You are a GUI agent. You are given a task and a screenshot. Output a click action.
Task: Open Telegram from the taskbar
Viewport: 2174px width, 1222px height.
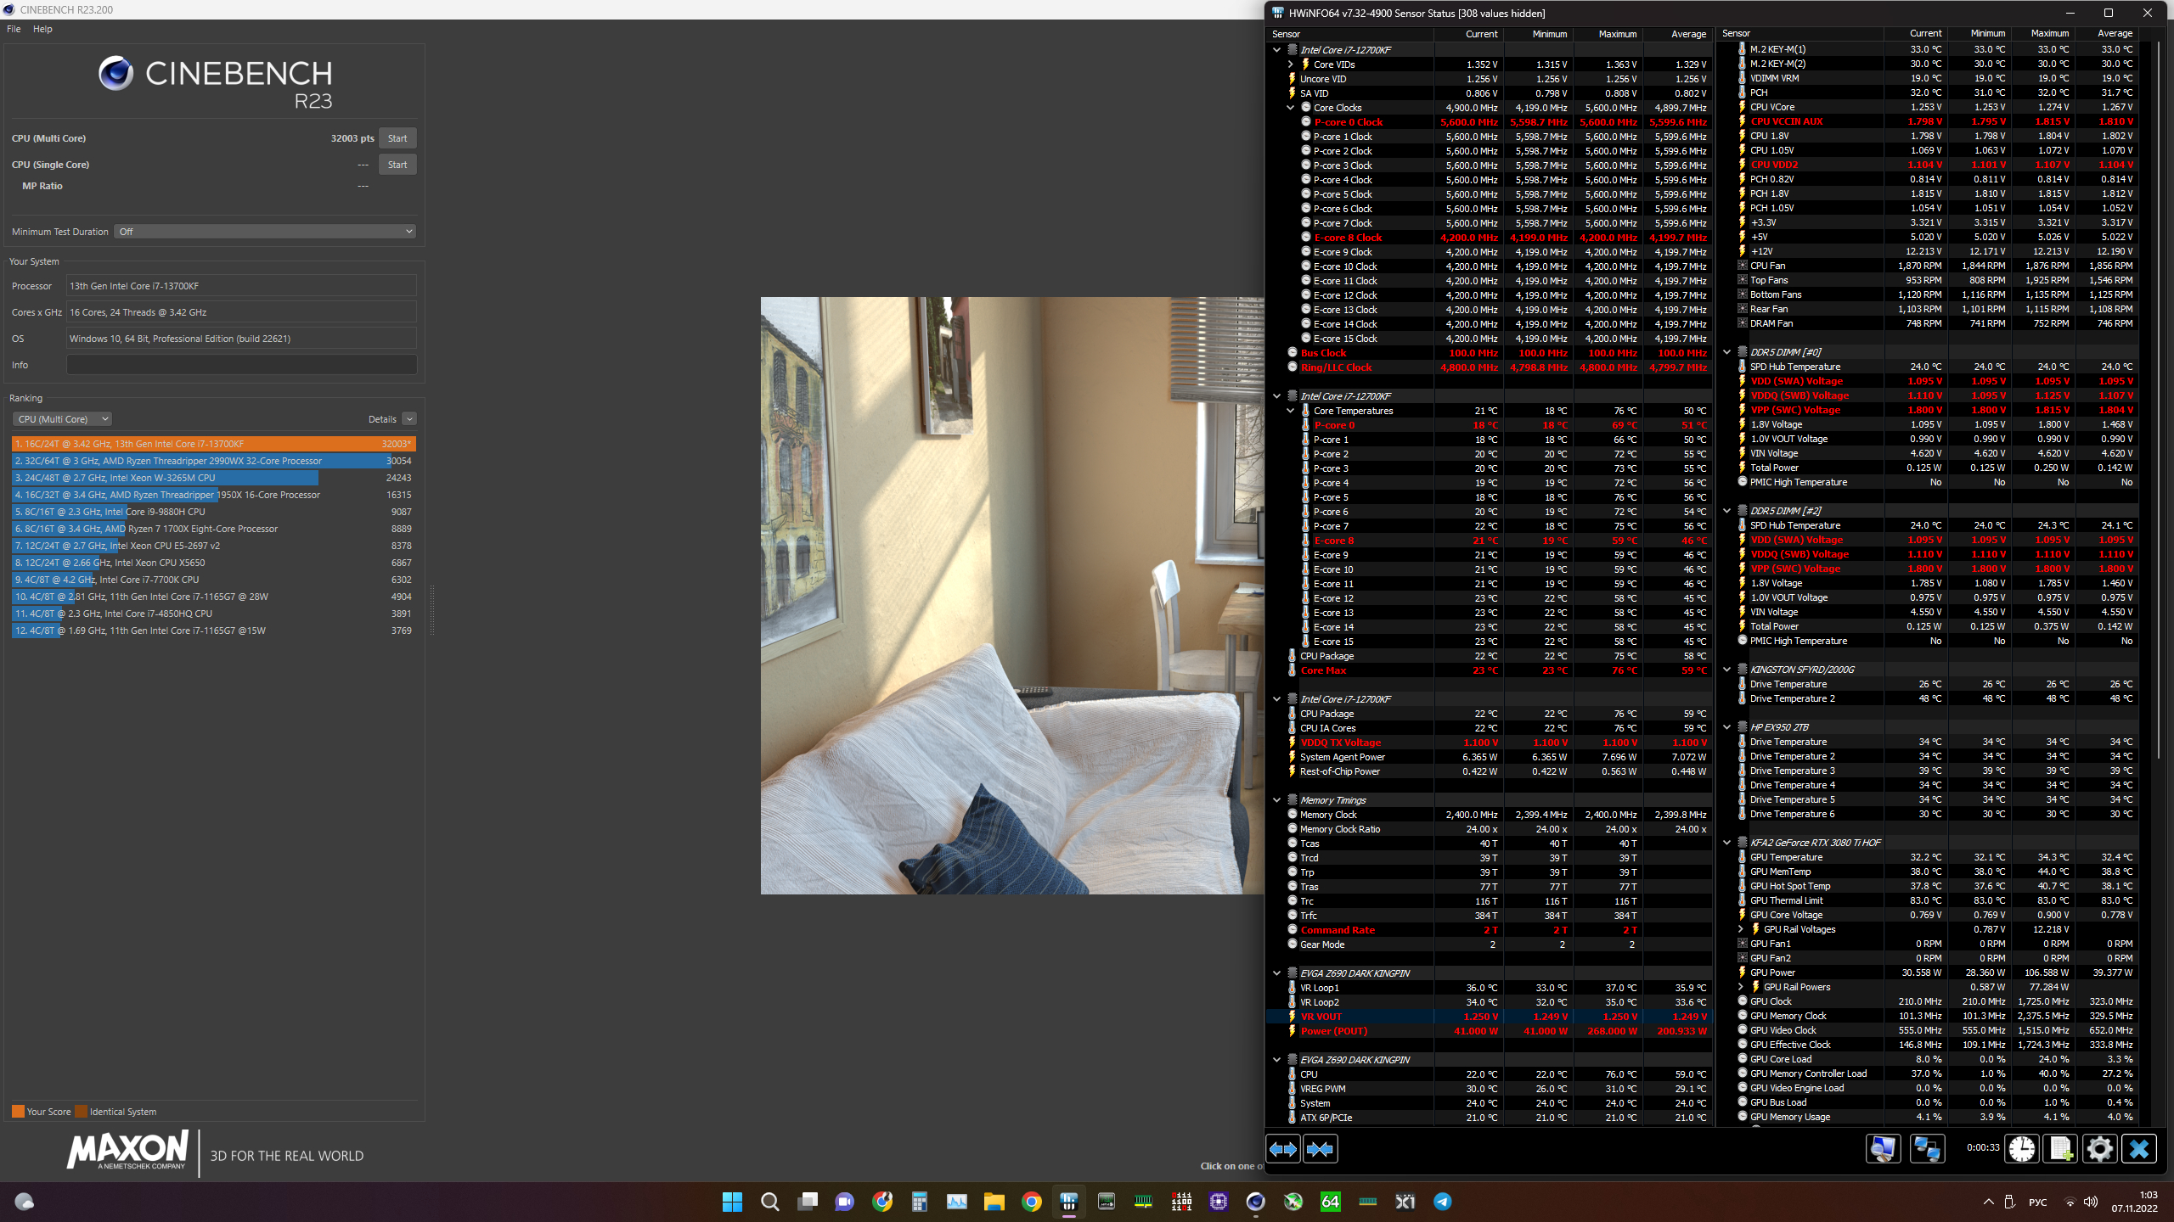coord(1442,1201)
